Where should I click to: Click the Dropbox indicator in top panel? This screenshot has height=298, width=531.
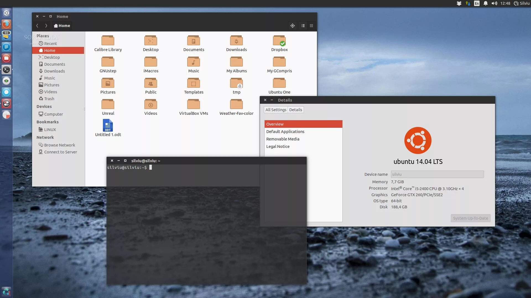coord(459,3)
